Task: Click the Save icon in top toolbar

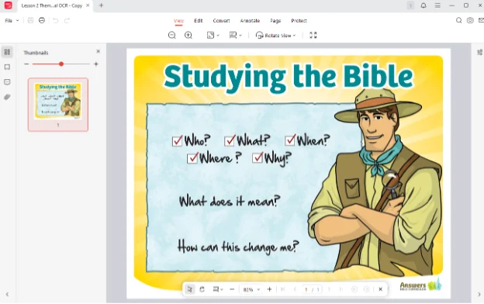Action: [x=30, y=20]
